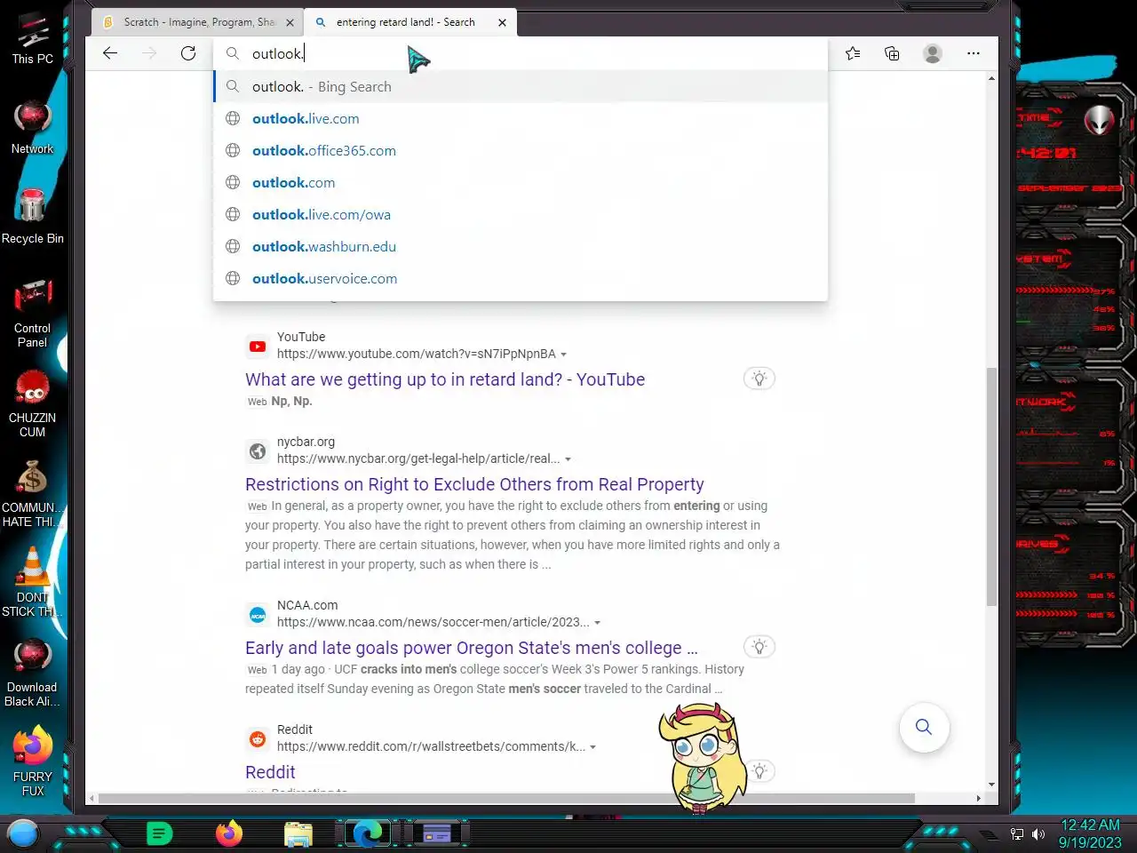Click the nycbar.org globe favicon

258,451
